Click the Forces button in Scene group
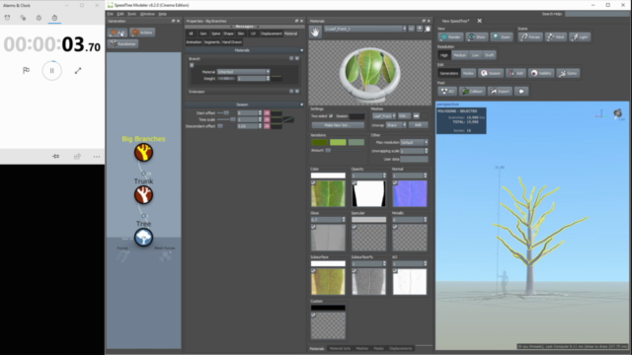Image resolution: width=632 pixels, height=355 pixels. pos(530,36)
